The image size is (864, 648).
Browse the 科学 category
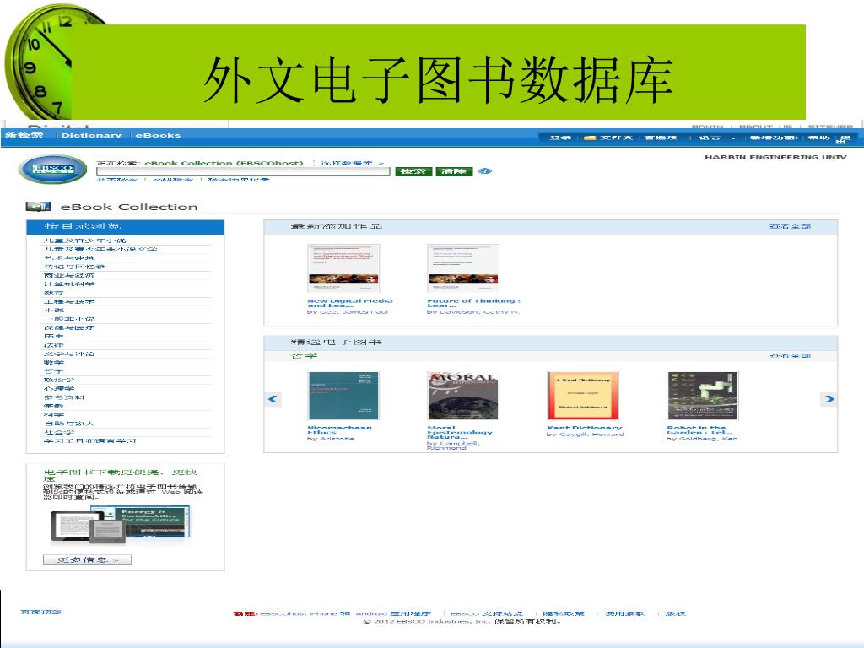[x=54, y=415]
